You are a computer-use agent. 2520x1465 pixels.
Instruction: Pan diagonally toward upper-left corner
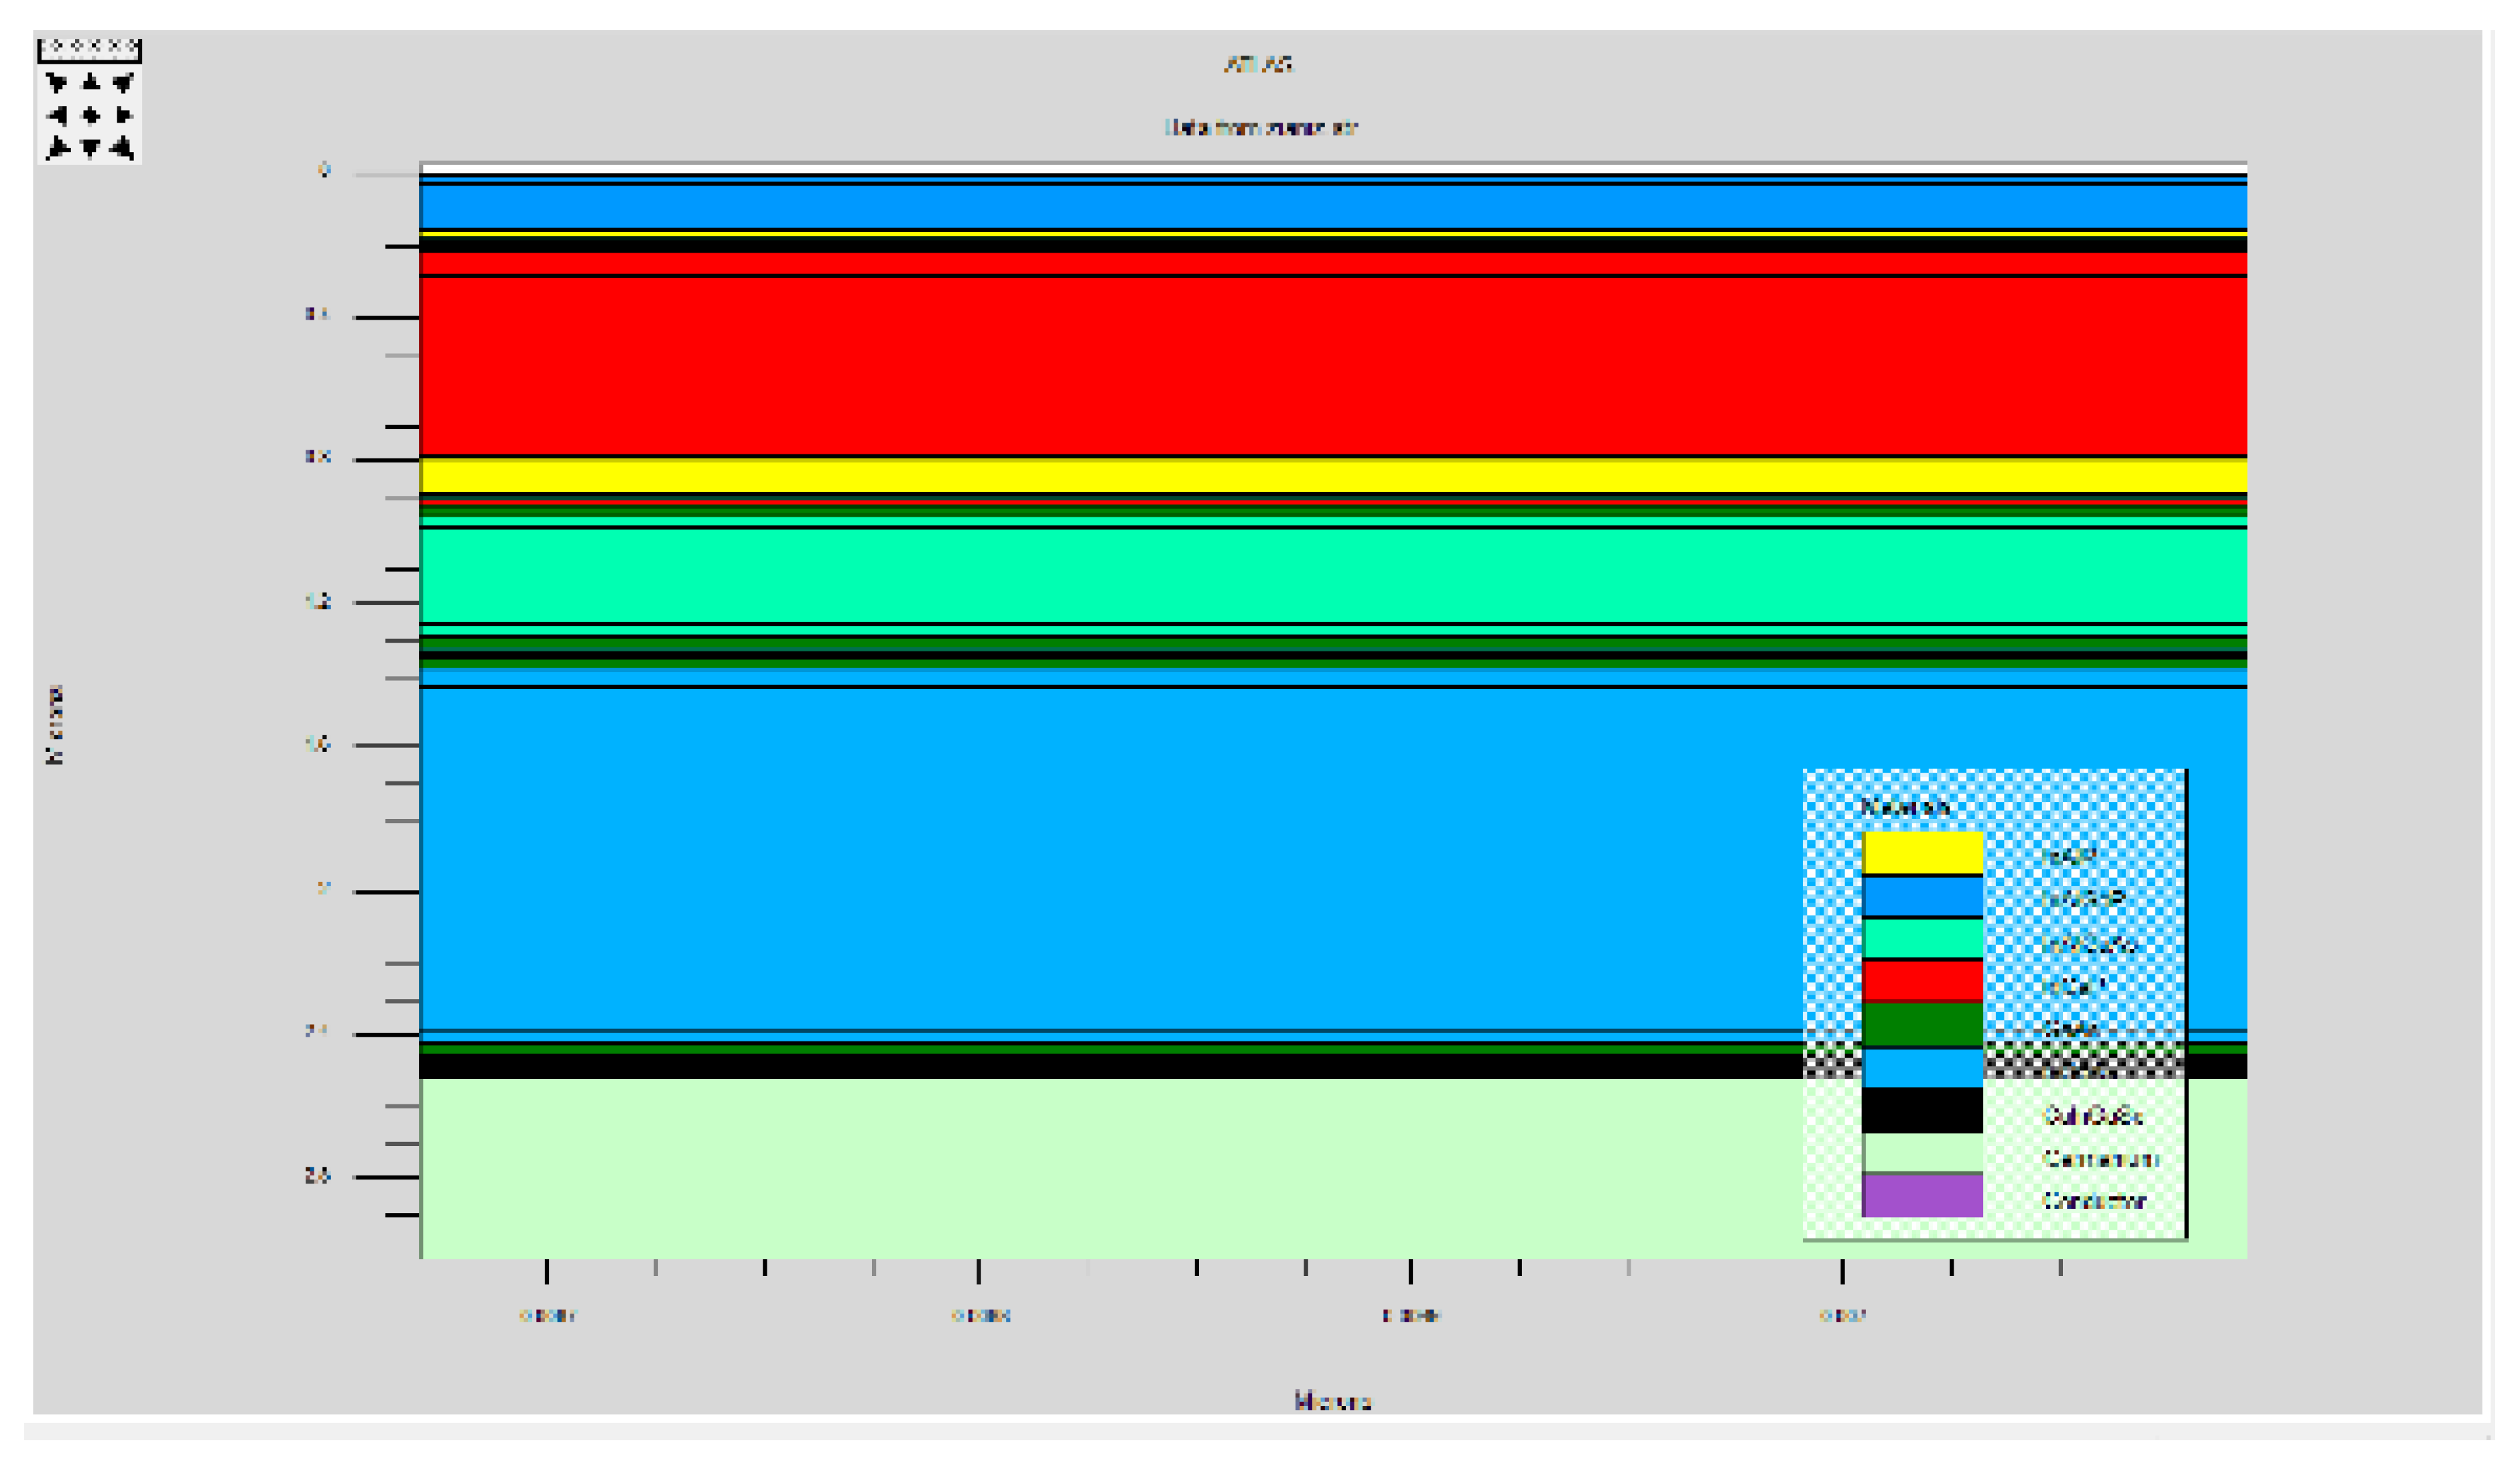(57, 83)
